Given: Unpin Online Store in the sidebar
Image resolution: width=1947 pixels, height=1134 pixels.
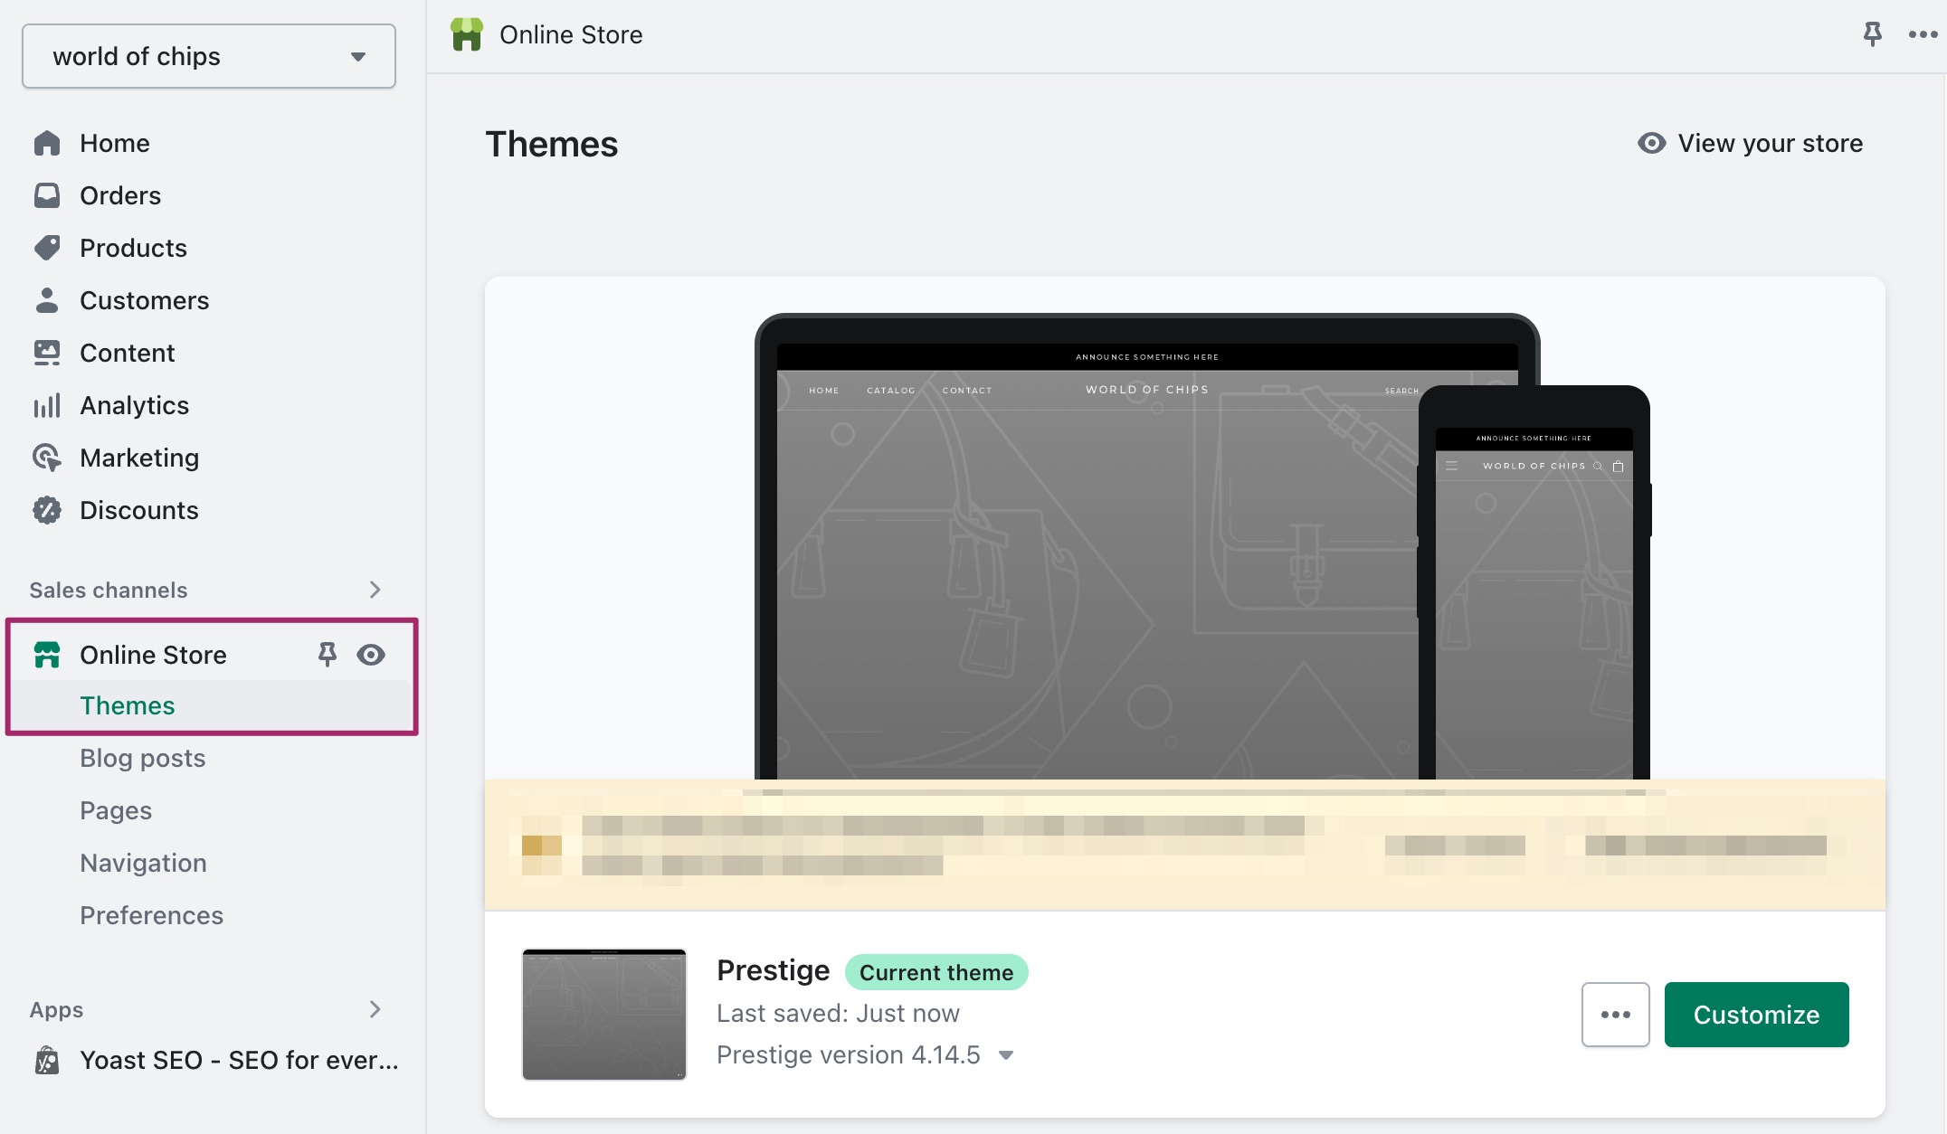Looking at the screenshot, I should pos(327,654).
